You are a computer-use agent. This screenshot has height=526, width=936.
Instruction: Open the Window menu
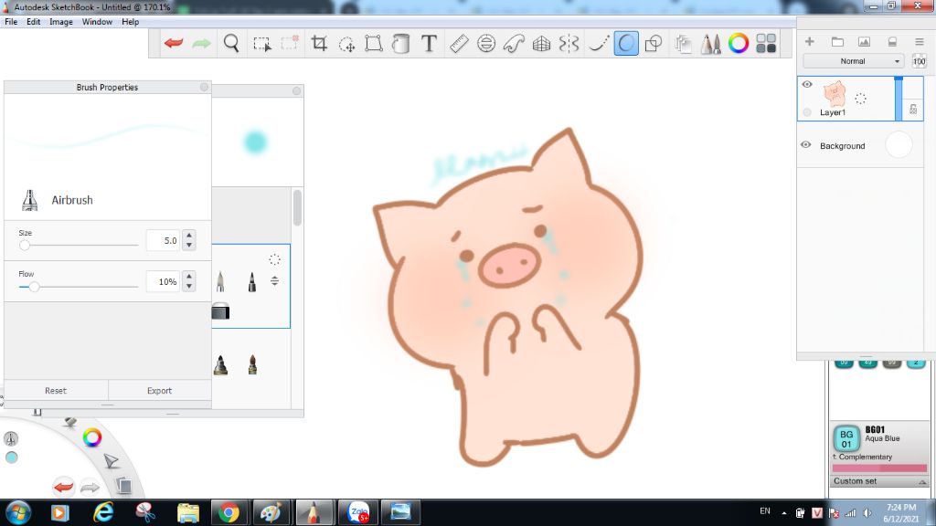click(97, 22)
